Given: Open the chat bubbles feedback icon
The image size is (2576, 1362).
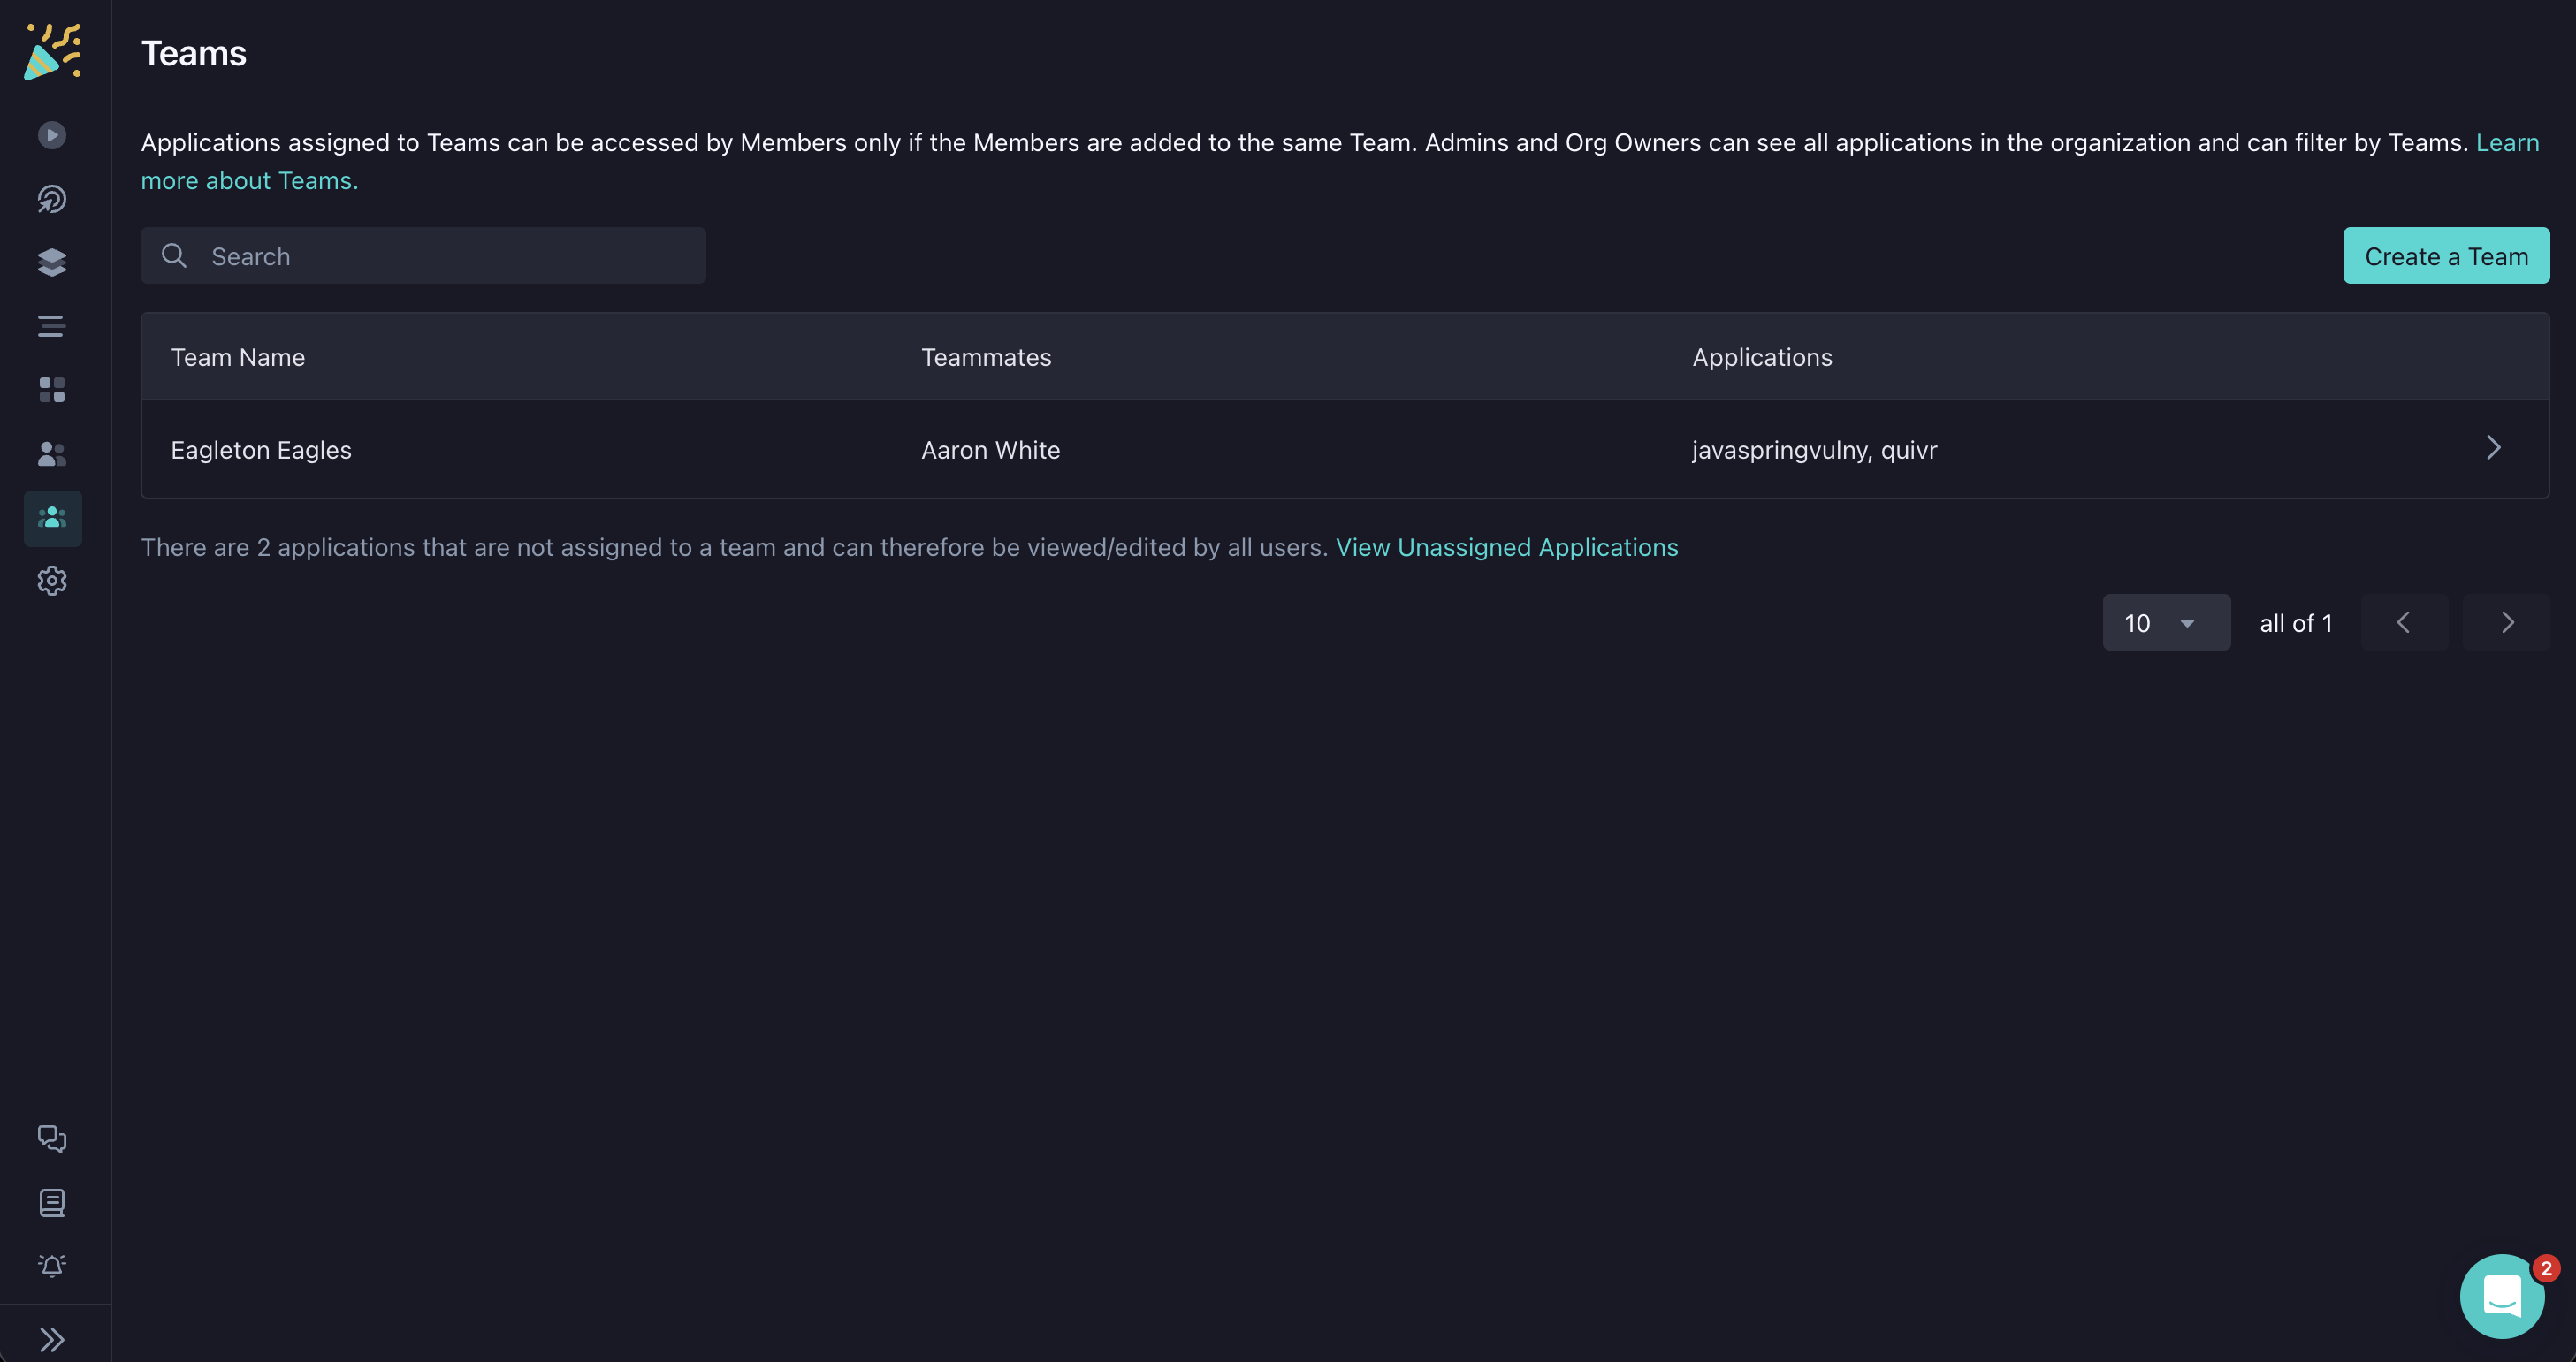Looking at the screenshot, I should click(52, 1139).
